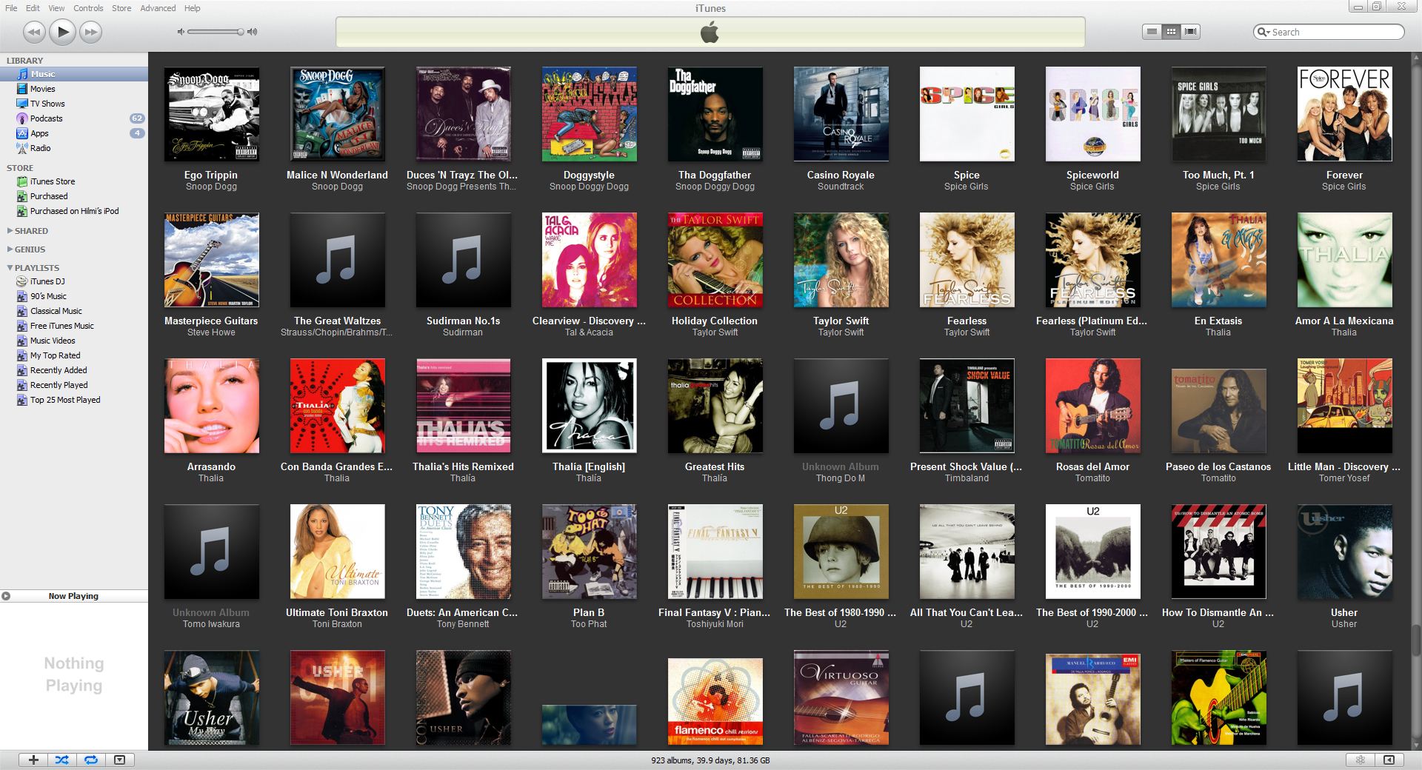Switch to list view

[1152, 32]
